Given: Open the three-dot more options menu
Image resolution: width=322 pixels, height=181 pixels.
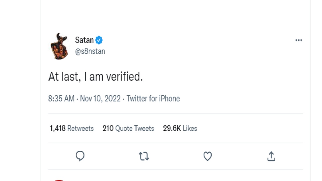Looking at the screenshot, I should (x=299, y=40).
